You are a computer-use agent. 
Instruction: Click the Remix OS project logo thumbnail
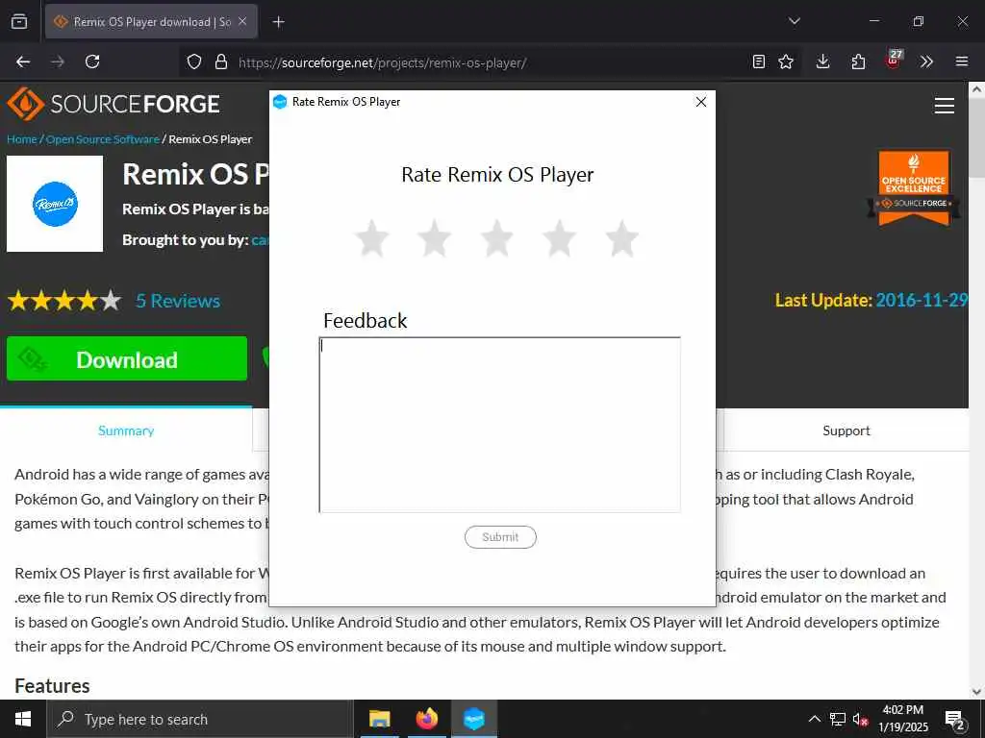[x=55, y=204]
